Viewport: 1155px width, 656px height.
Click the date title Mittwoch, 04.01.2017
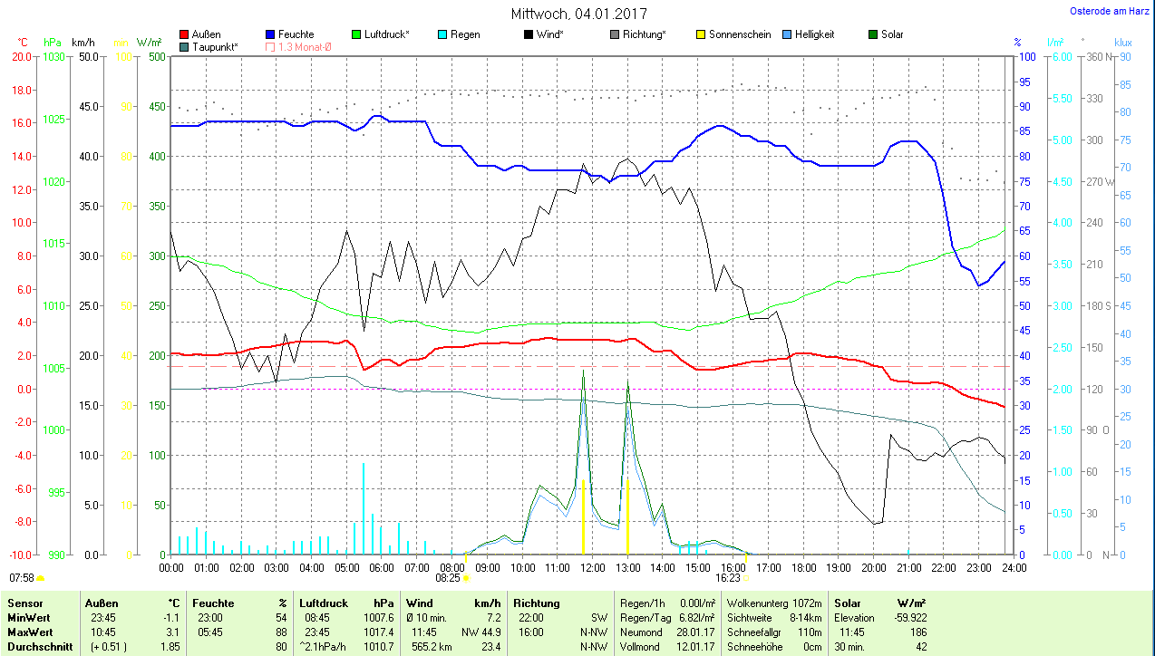tap(578, 14)
